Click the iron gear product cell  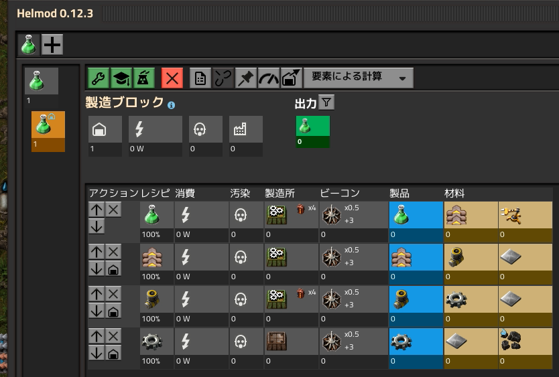(416, 348)
